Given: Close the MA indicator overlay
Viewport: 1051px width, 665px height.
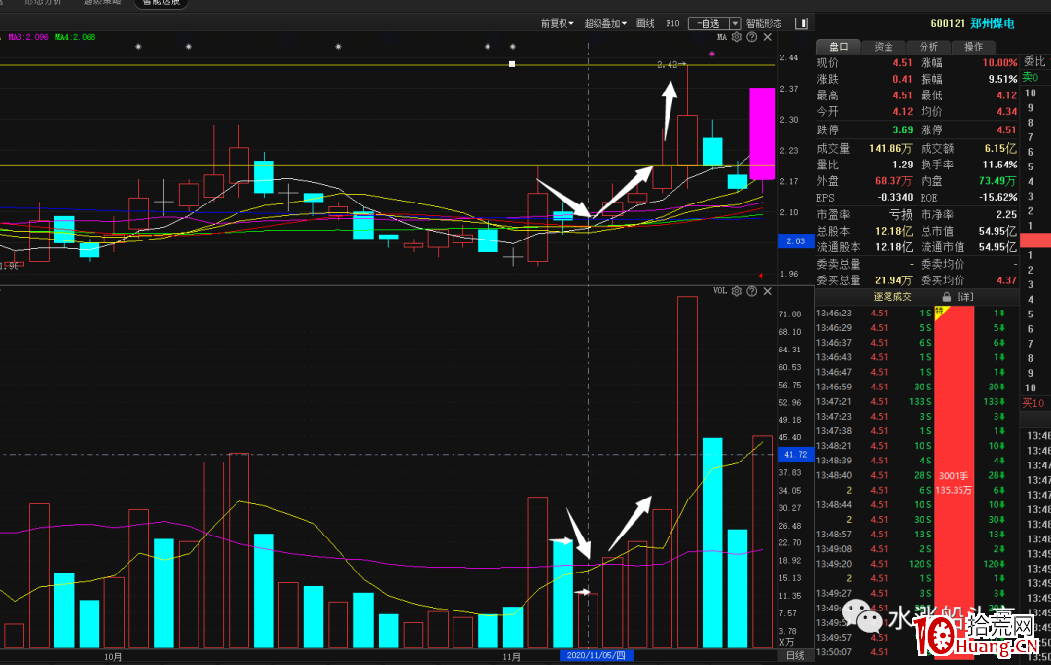Looking at the screenshot, I should click(767, 37).
